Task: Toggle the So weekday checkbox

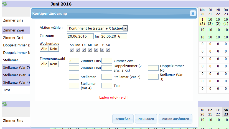Action: tap(72, 50)
